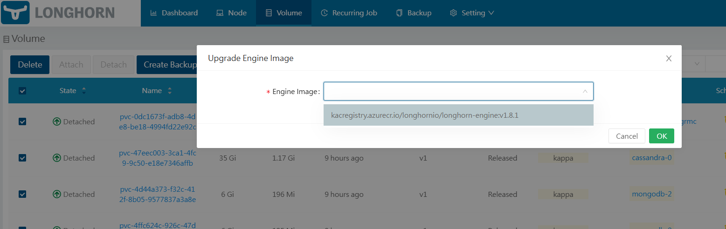Viewport: 726px width, 229px height.
Task: Collapse the Engine Image dropdown arrow
Action: click(x=585, y=92)
